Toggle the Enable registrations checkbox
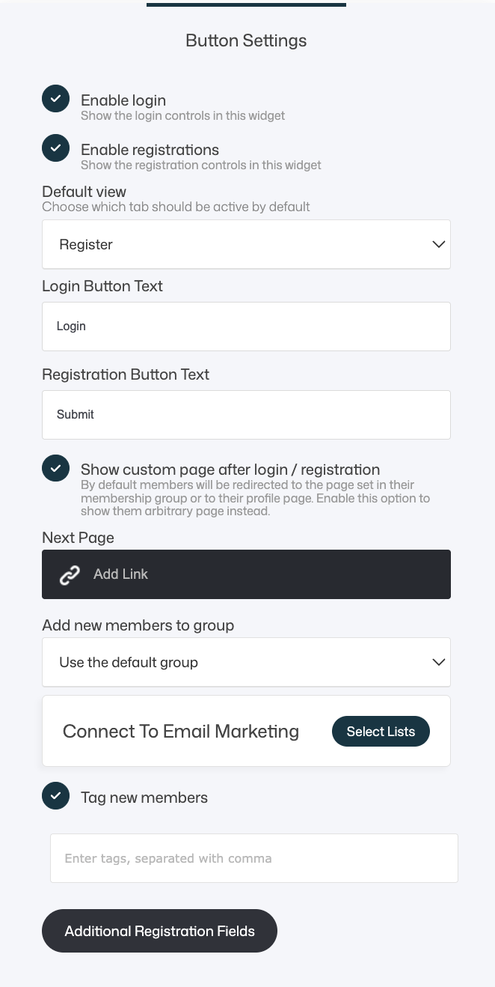This screenshot has height=987, width=495. [55, 148]
